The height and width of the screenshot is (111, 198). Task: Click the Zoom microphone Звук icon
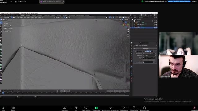point(3,108)
